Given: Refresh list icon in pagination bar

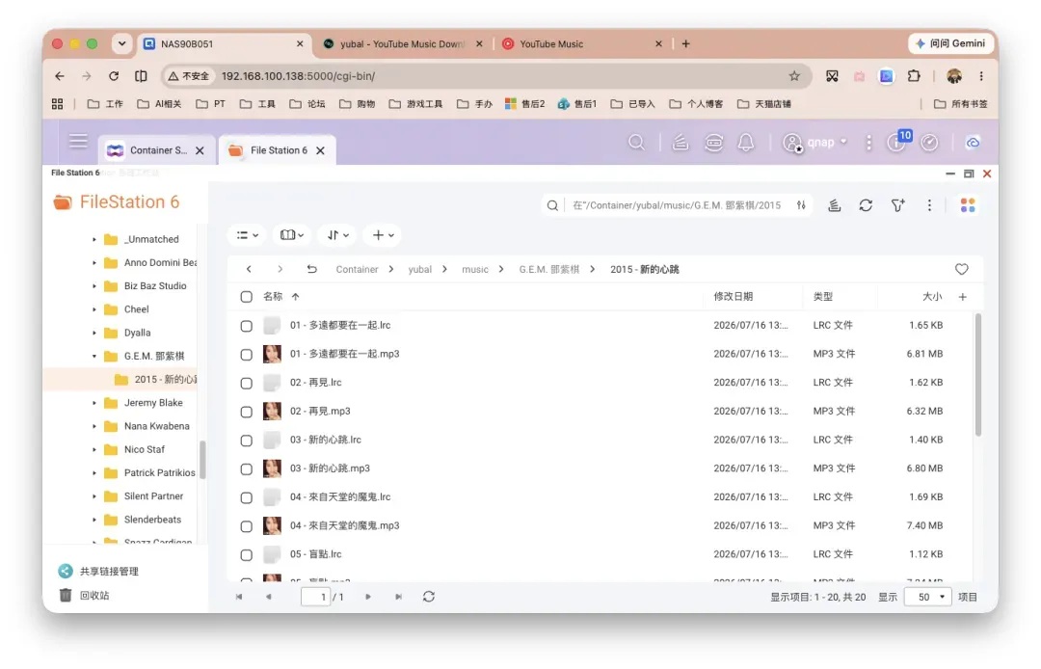Looking at the screenshot, I should (429, 597).
